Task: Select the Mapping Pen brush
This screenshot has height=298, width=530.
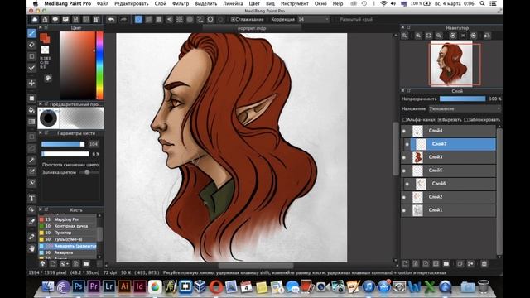Action: 68,219
